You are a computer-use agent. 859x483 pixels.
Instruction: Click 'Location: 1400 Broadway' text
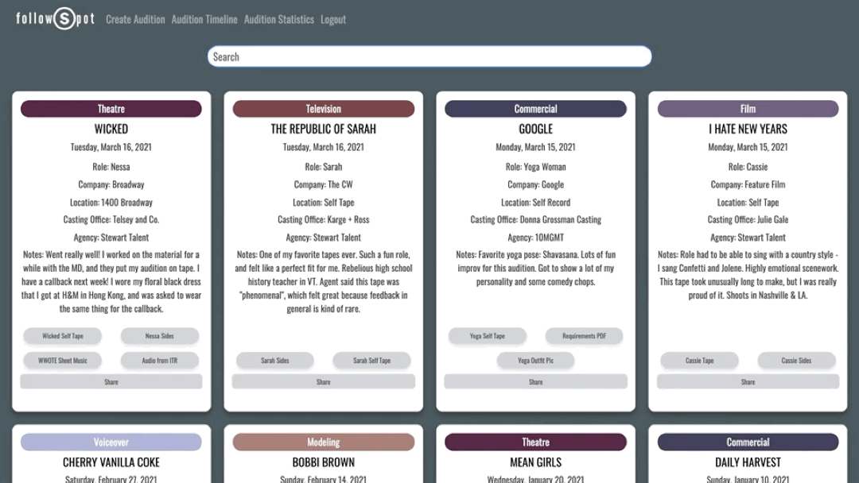click(111, 203)
